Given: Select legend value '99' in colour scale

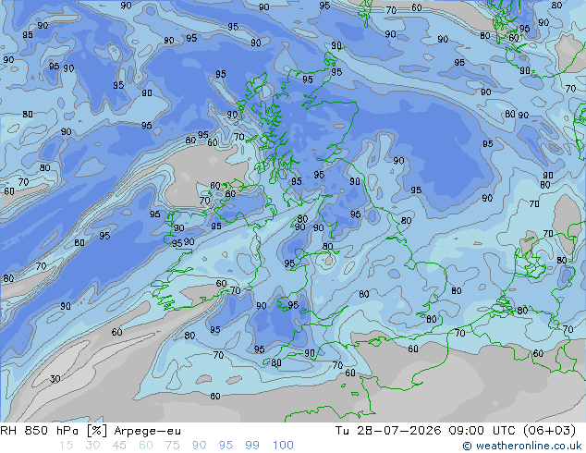Looking at the screenshot, I should point(252,446).
